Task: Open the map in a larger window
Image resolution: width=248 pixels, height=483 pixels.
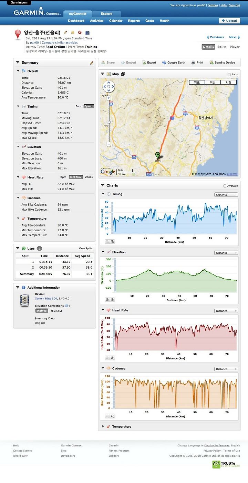Action: 123,74
